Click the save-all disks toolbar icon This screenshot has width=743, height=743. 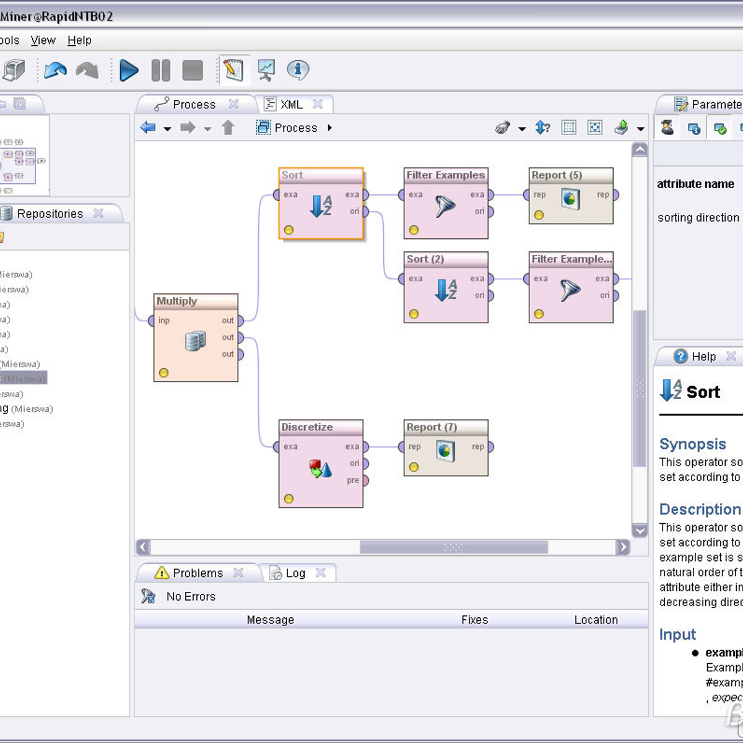[x=14, y=70]
